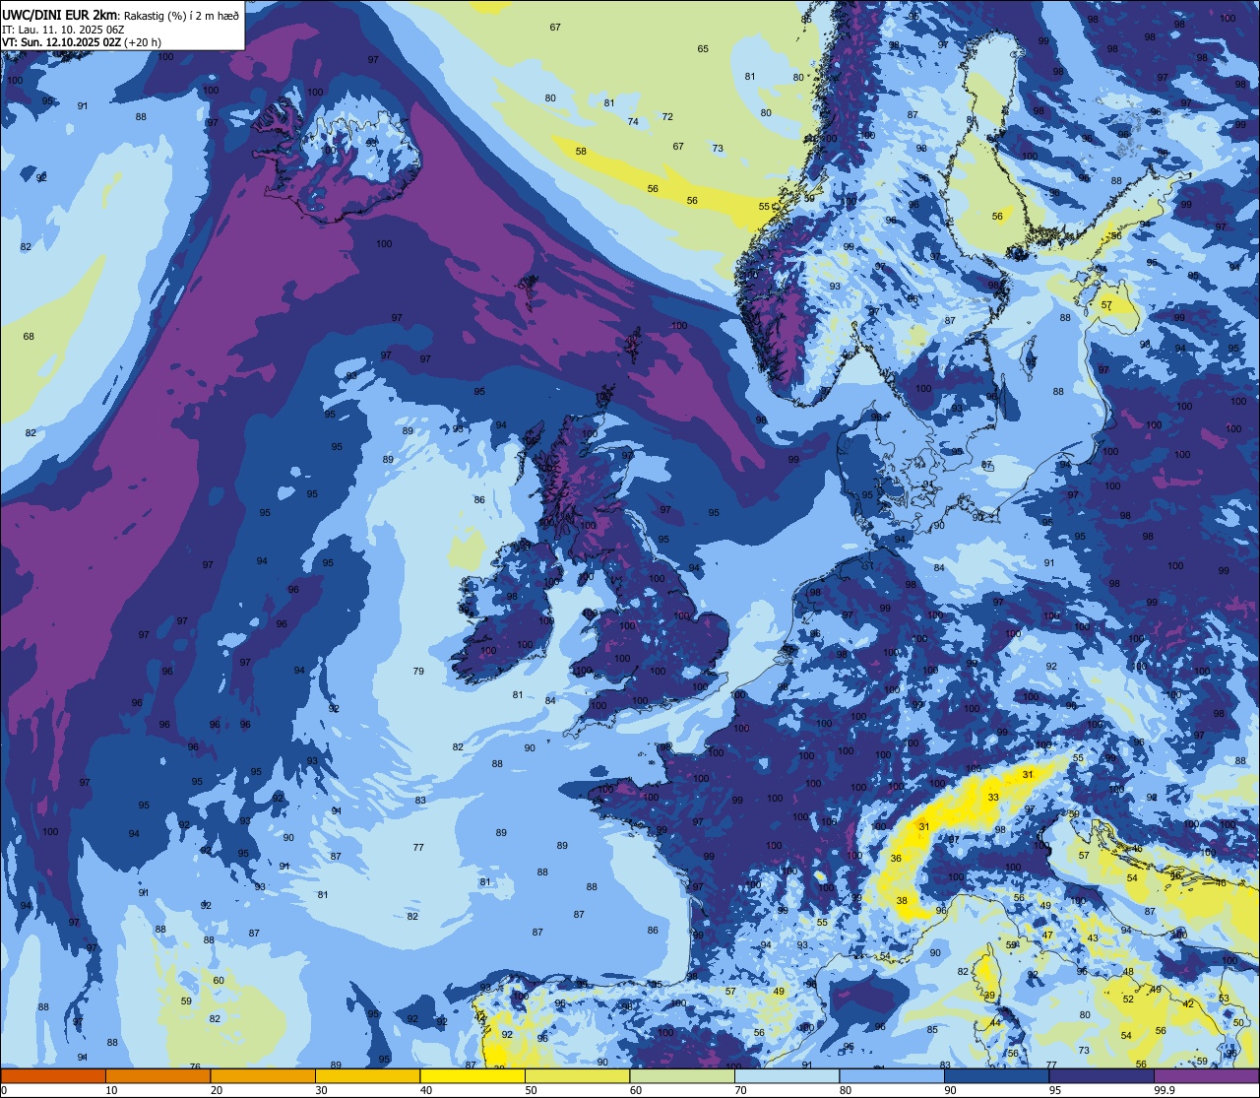This screenshot has height=1098, width=1260.
Task: Click the humidity value 58 in the Norwegian Sea
Action: 581,151
